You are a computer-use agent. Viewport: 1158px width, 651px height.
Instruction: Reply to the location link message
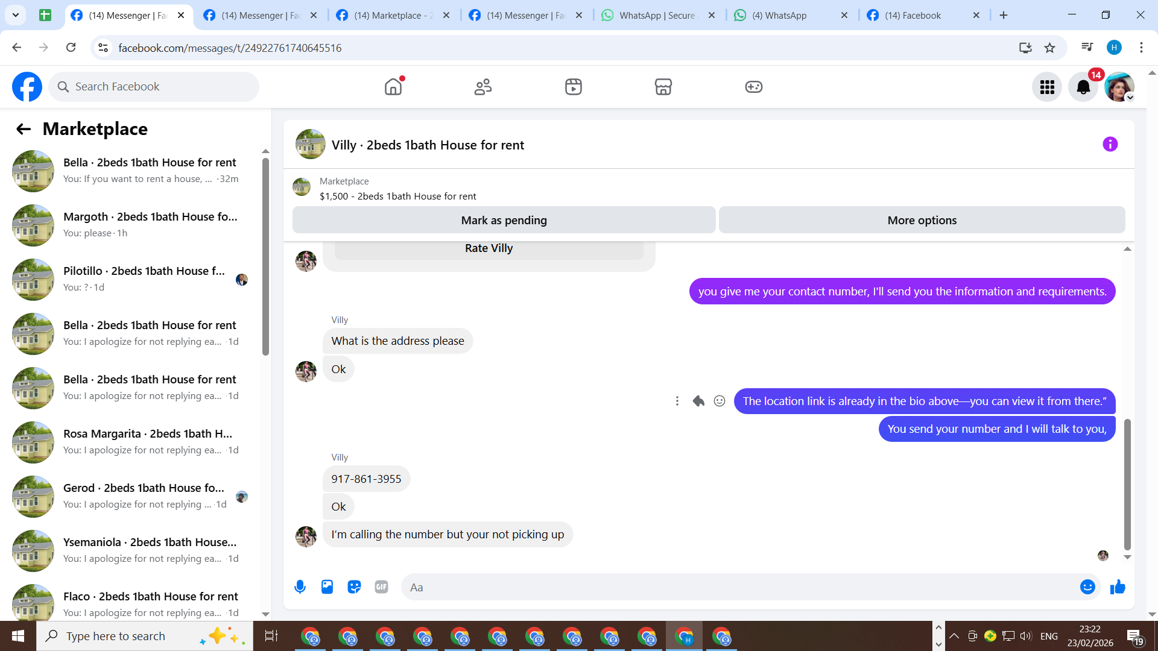(698, 401)
